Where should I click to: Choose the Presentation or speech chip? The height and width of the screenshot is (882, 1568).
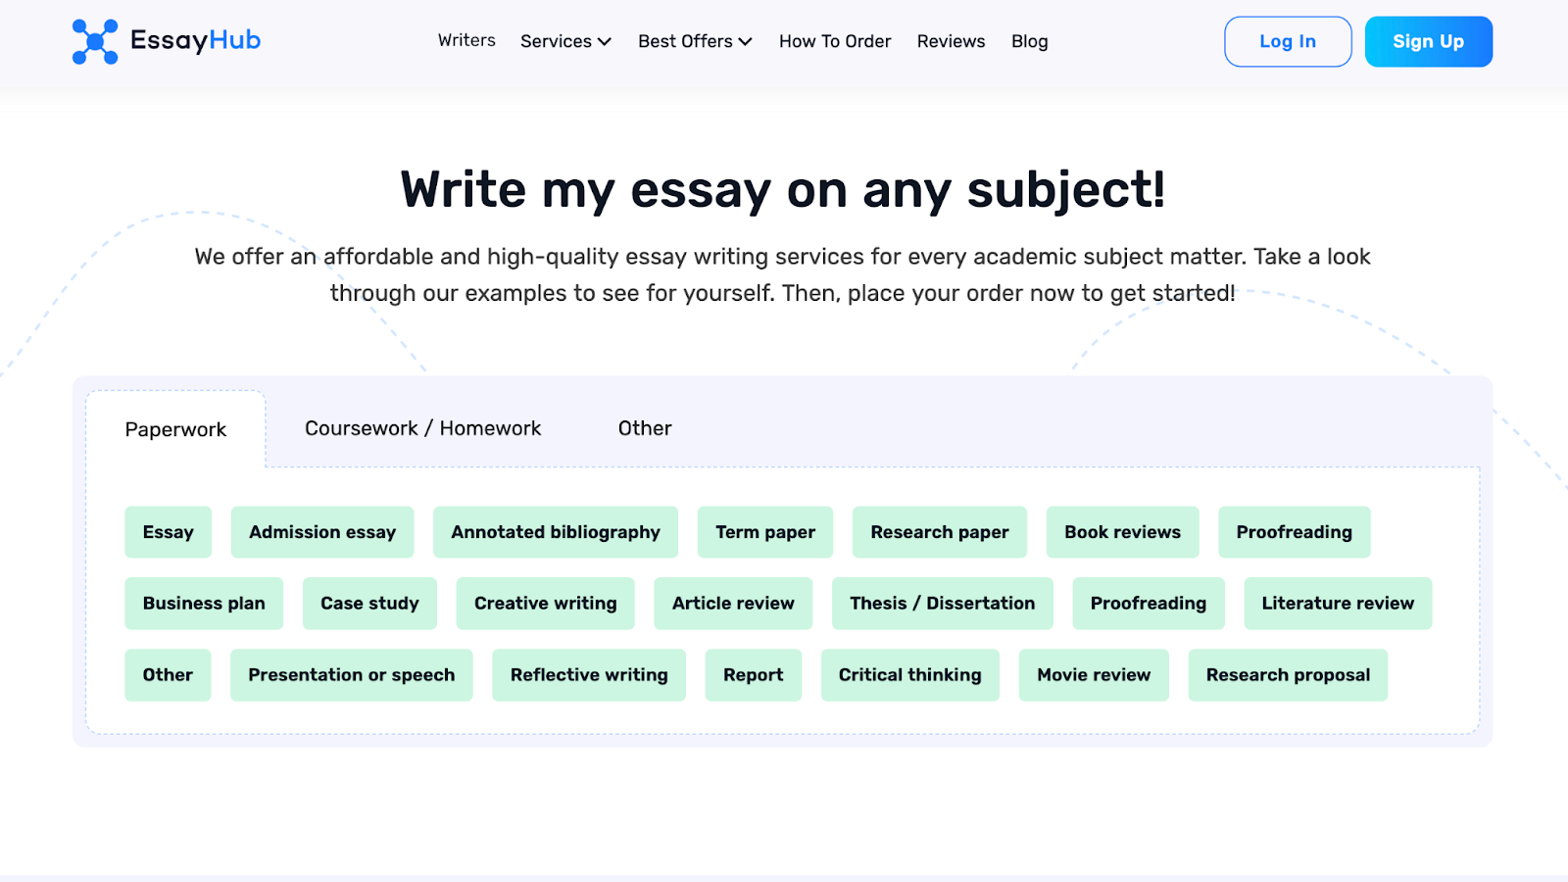[351, 675]
